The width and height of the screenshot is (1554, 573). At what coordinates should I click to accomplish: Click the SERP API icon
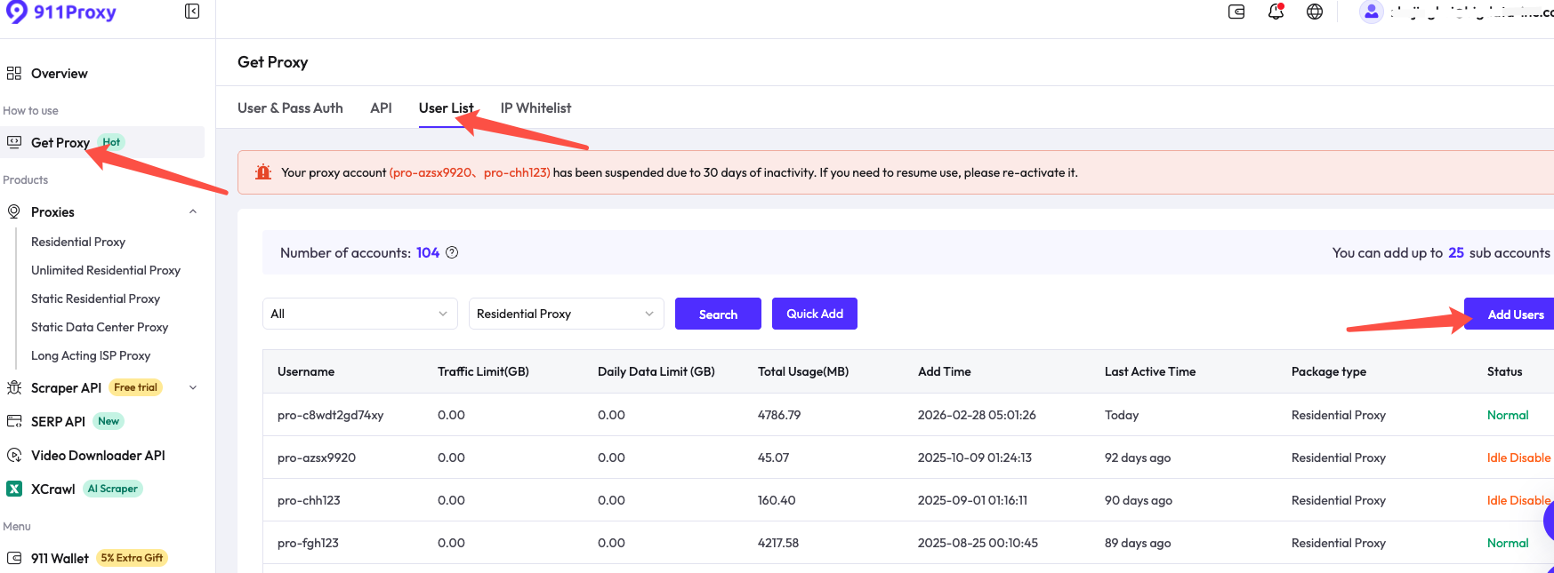pos(14,421)
